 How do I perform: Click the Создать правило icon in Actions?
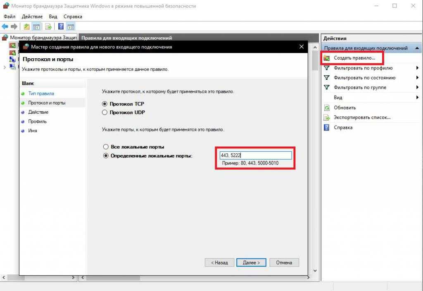pyautogui.click(x=327, y=58)
